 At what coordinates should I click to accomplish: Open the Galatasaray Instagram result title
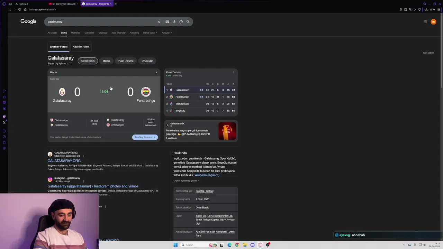pyautogui.click(x=93, y=186)
